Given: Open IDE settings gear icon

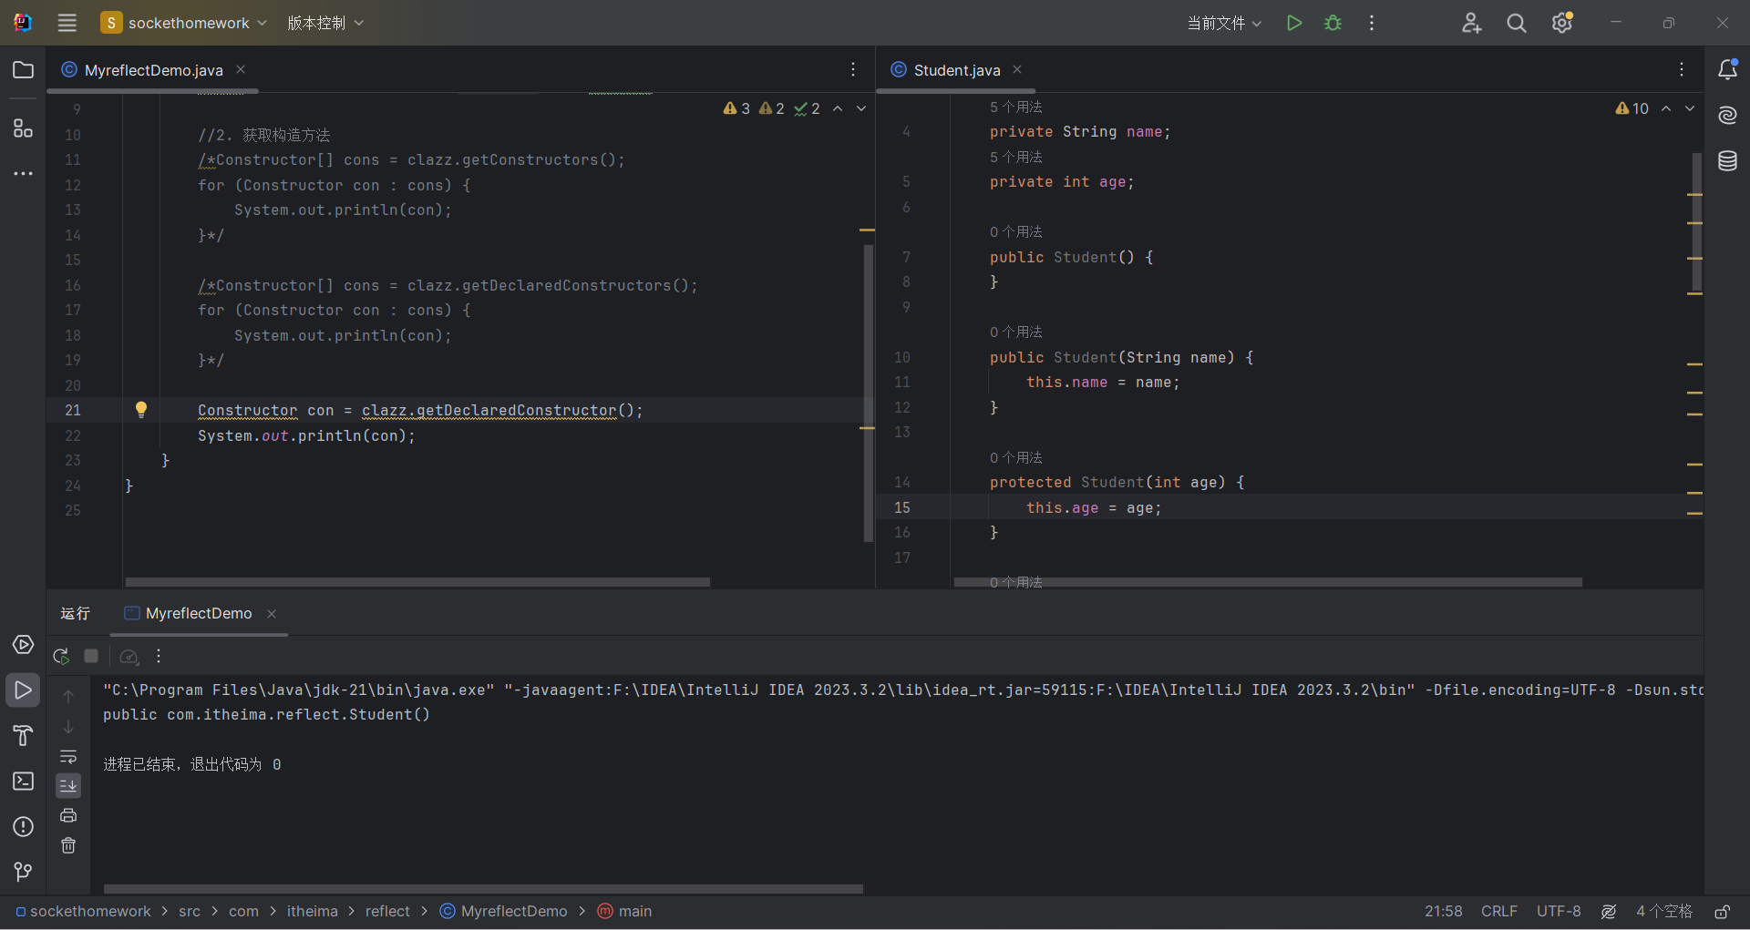Looking at the screenshot, I should 1562,23.
